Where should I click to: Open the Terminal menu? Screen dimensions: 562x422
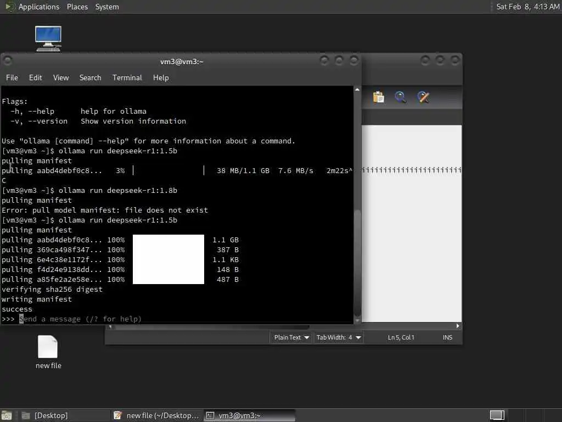point(127,77)
